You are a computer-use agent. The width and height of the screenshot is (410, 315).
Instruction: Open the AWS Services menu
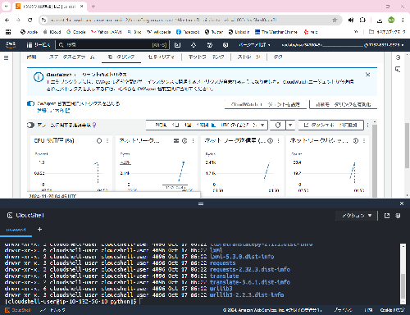tap(39, 45)
